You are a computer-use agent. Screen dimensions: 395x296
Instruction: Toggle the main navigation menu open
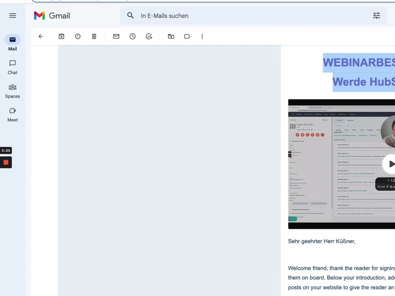[13, 15]
